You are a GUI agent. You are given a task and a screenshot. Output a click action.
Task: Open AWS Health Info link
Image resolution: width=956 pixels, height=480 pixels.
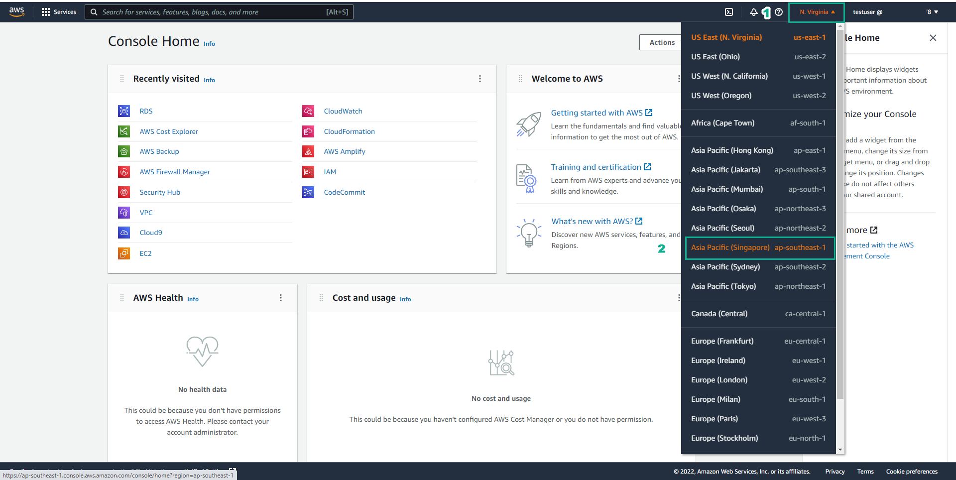pyautogui.click(x=193, y=299)
